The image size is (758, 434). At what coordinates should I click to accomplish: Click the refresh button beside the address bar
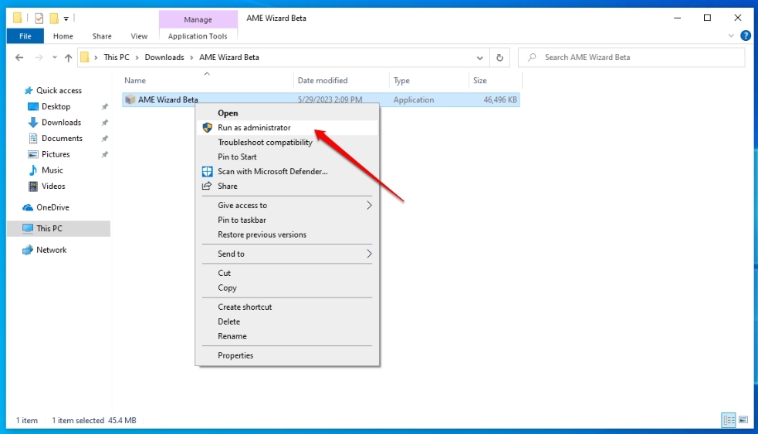[499, 58]
